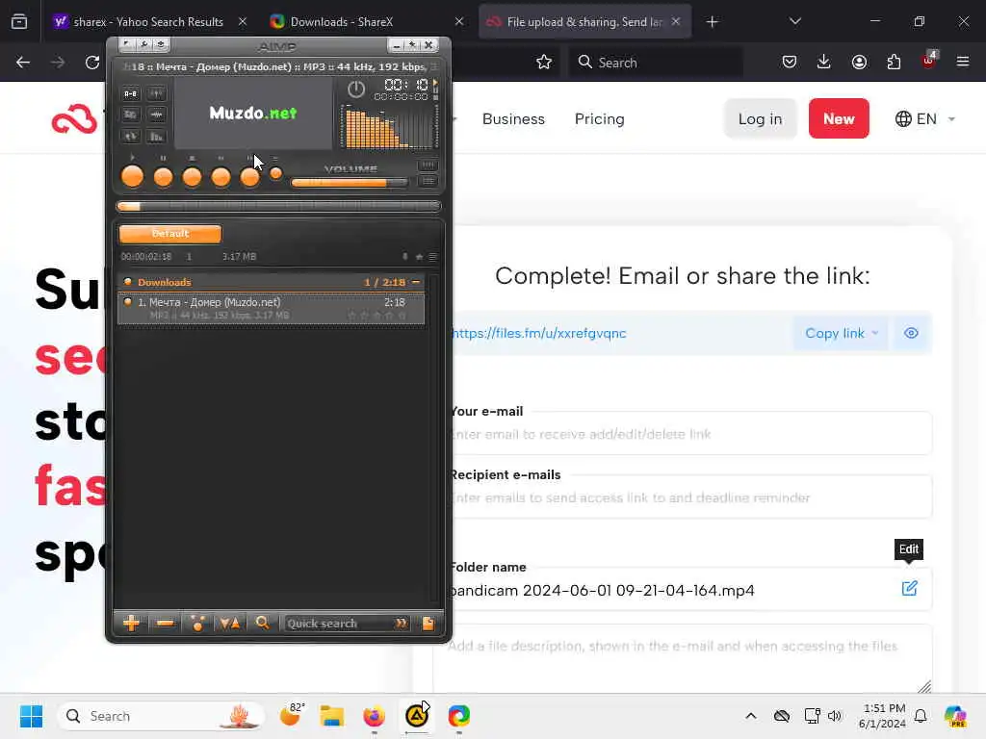Add files with the orange plus button
Screen dimensions: 986x739
(x=131, y=624)
